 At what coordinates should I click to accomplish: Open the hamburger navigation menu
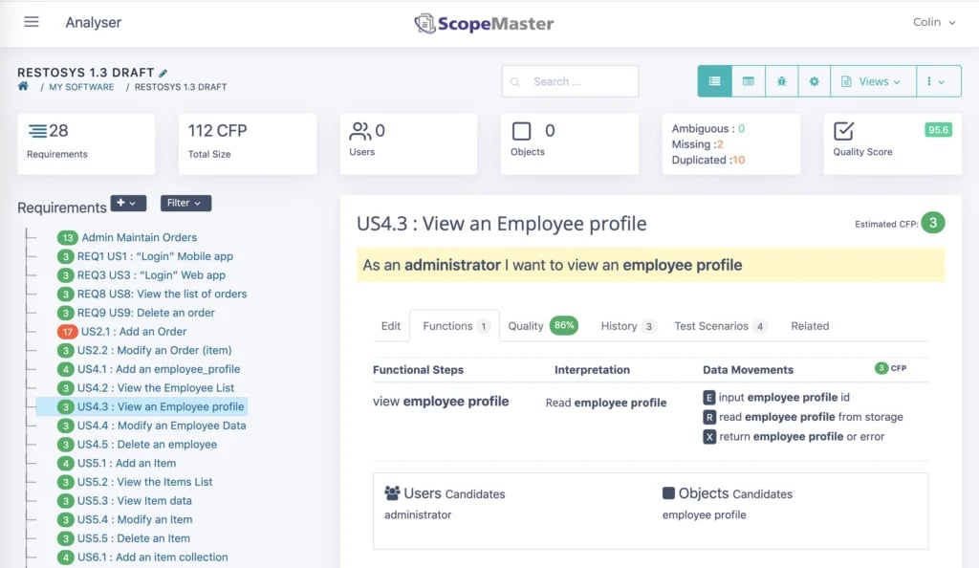(x=32, y=22)
